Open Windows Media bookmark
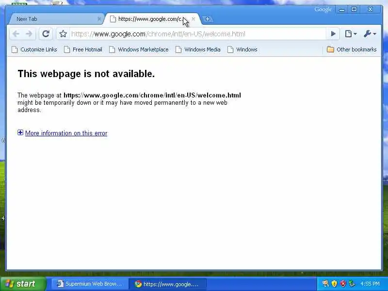Image resolution: width=388 pixels, height=291 pixels. (198, 49)
